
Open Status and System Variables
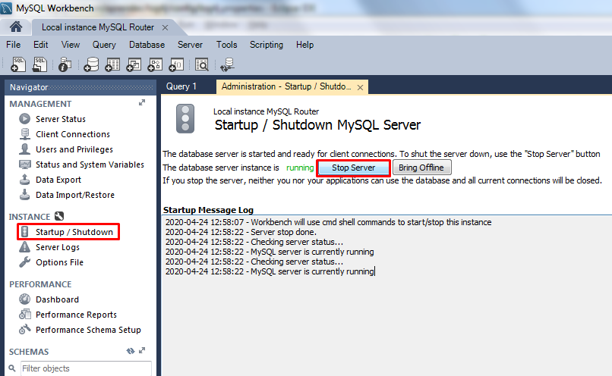(x=90, y=164)
